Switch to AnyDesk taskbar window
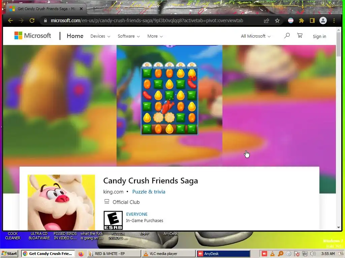Screen dimensions: 345x258 point(223,254)
